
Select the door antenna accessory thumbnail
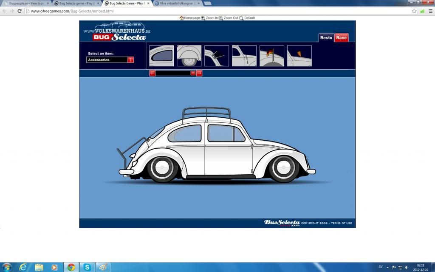click(x=244, y=55)
